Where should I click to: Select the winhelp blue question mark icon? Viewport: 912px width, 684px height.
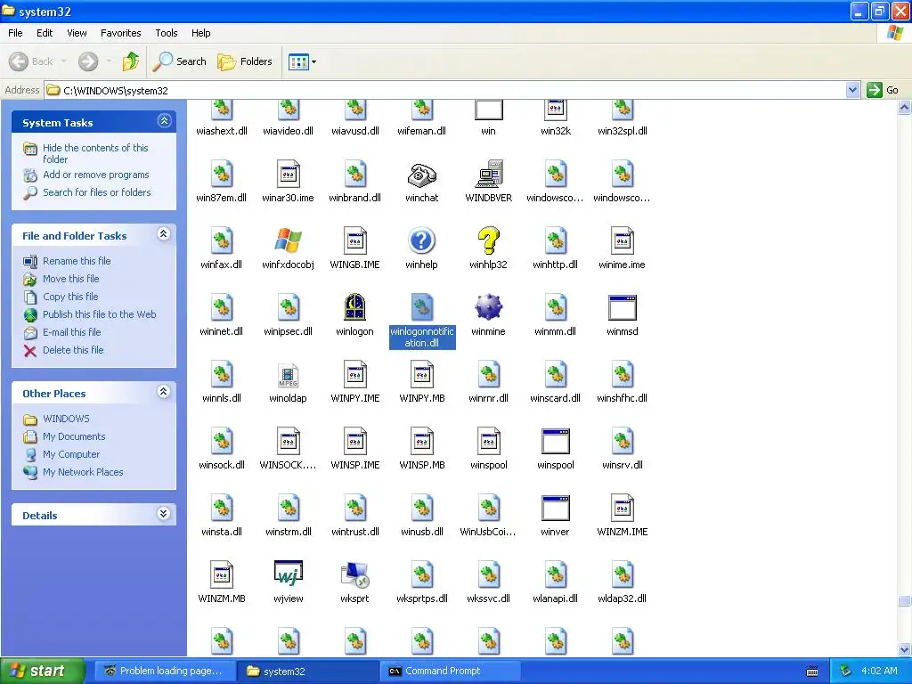pyautogui.click(x=421, y=240)
